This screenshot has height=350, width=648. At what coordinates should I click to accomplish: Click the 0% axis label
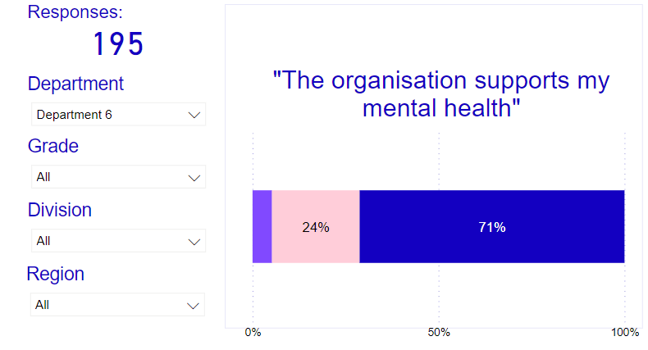pyautogui.click(x=253, y=332)
